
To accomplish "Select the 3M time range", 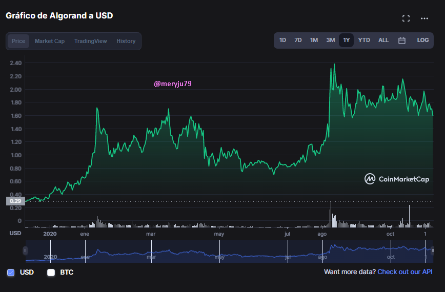I will (330, 40).
